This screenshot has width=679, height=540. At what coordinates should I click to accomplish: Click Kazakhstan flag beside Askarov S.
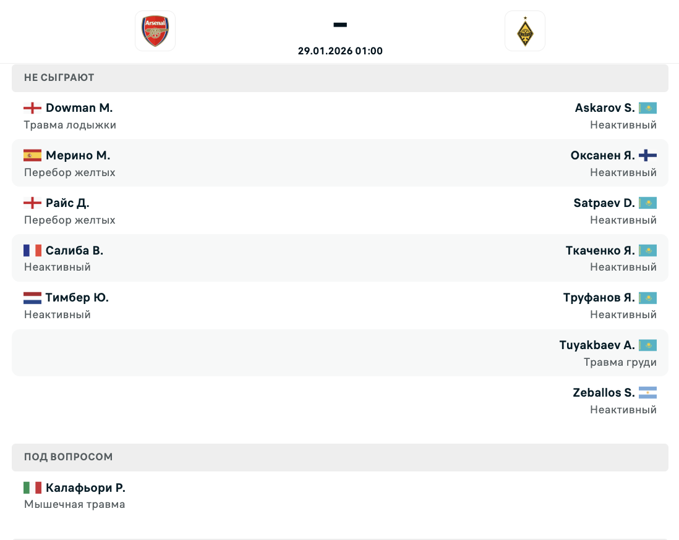click(647, 108)
